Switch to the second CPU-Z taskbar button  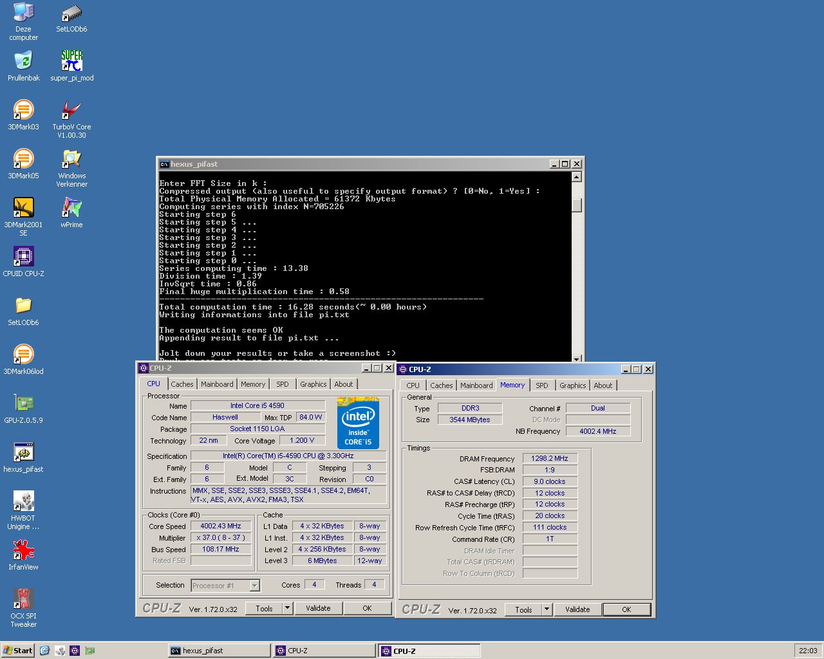(429, 651)
